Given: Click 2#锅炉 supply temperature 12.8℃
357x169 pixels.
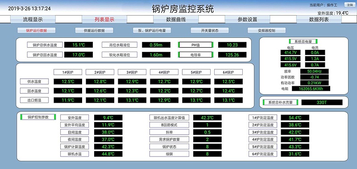Looking at the screenshot, I should point(100,82).
